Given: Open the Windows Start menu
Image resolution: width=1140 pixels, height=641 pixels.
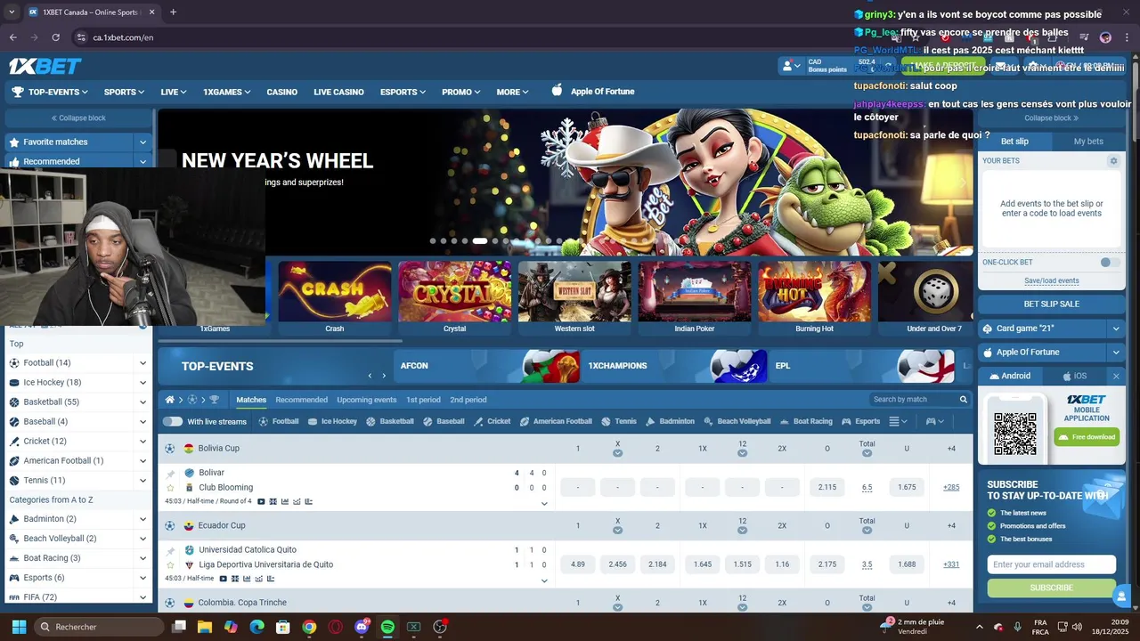Looking at the screenshot, I should [19, 627].
